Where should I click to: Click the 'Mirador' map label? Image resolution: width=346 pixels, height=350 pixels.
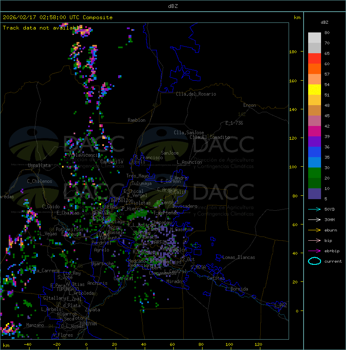[175, 281]
